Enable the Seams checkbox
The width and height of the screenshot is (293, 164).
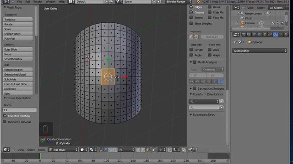pyautogui.click(x=191, y=17)
